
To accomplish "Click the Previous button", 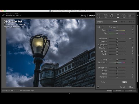I will 119,91.
